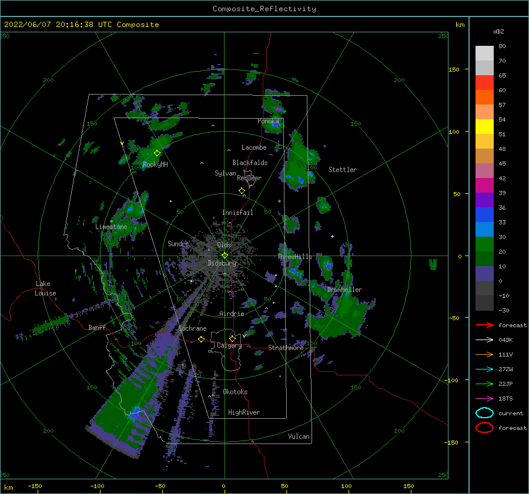Click the green 22JP arrow icon
The image size is (529, 494).
point(484,384)
